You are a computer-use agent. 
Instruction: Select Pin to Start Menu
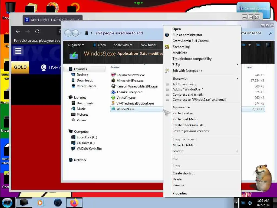[x=185, y=119]
